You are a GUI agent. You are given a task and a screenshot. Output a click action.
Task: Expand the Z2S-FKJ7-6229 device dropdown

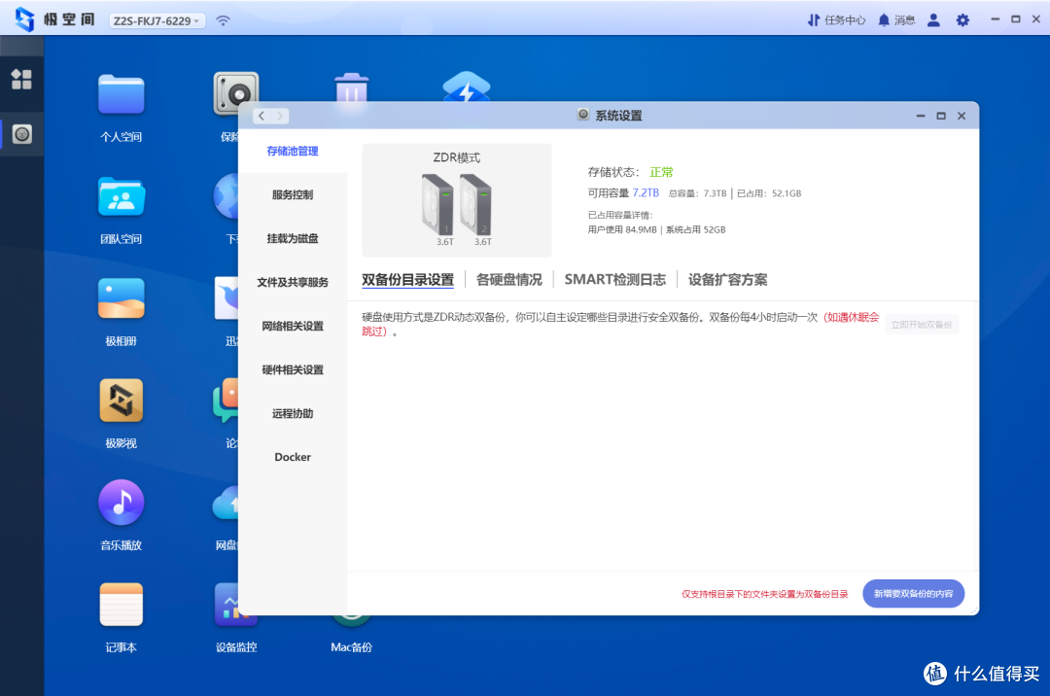(x=157, y=20)
